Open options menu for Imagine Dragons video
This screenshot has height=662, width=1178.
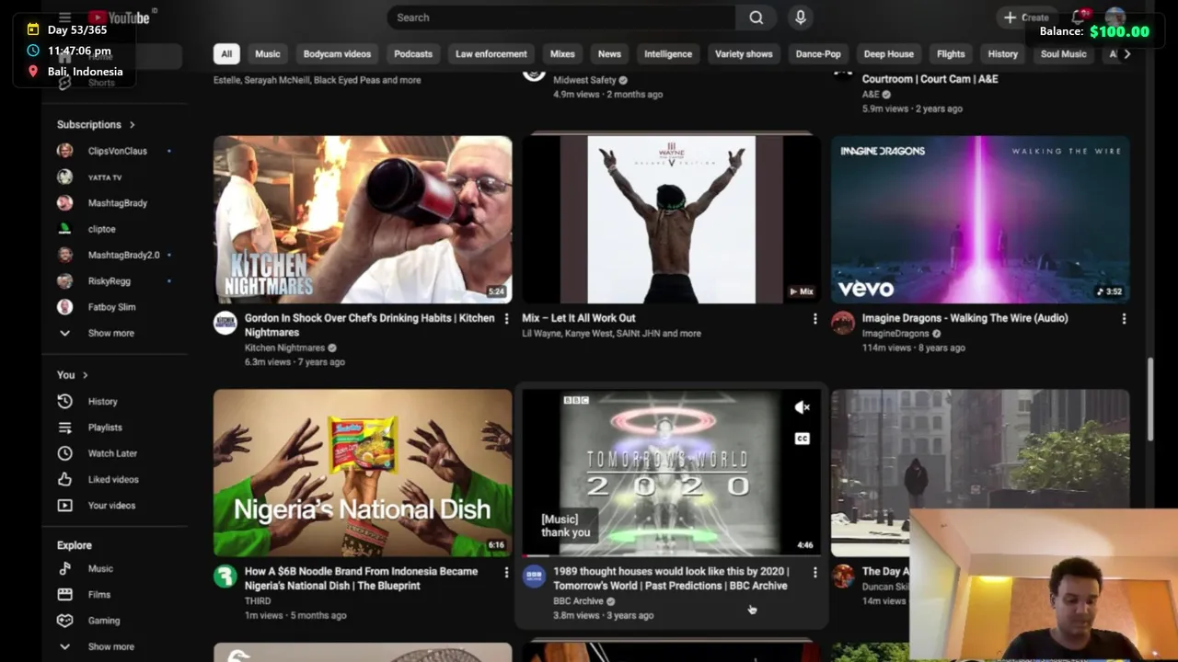1124,318
